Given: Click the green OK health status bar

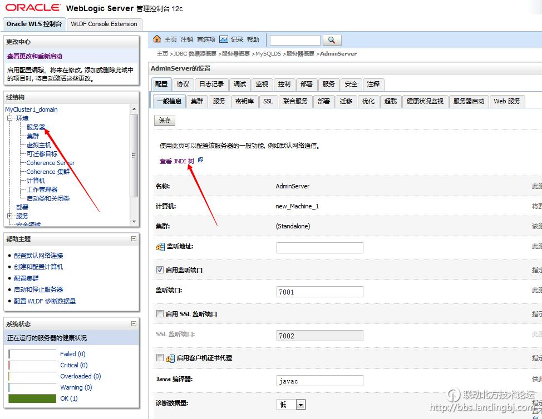Looking at the screenshot, I should (32, 398).
